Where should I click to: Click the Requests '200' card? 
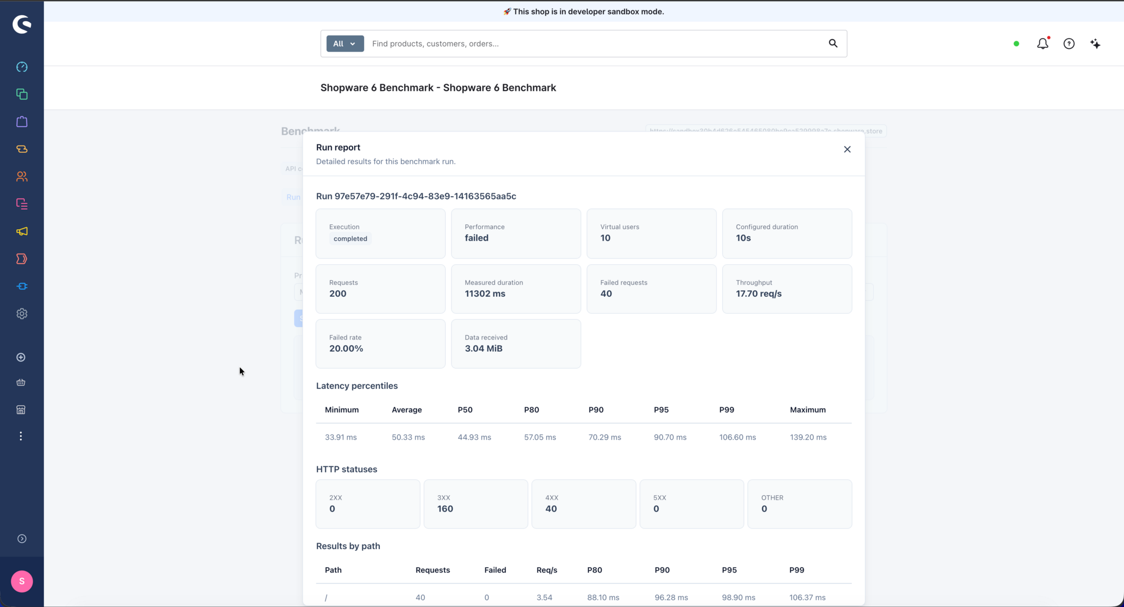pos(380,289)
